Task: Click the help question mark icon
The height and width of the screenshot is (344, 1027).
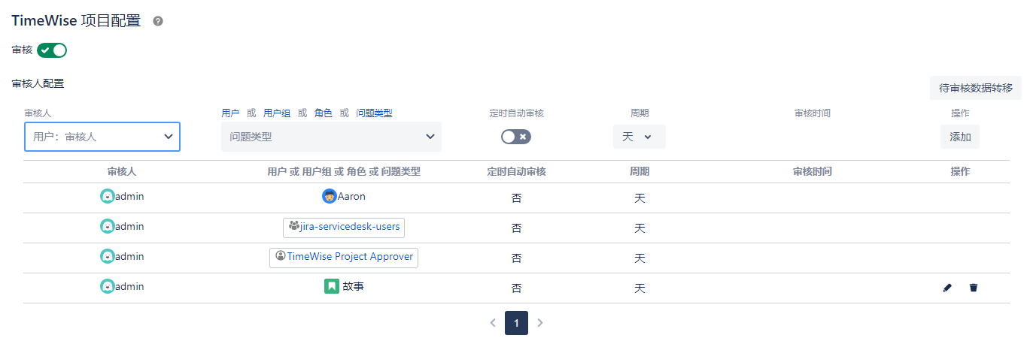Action: (158, 21)
